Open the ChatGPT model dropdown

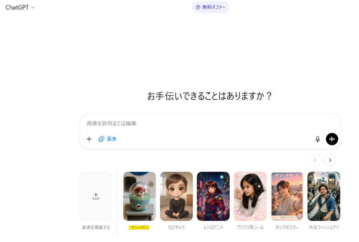(x=20, y=8)
